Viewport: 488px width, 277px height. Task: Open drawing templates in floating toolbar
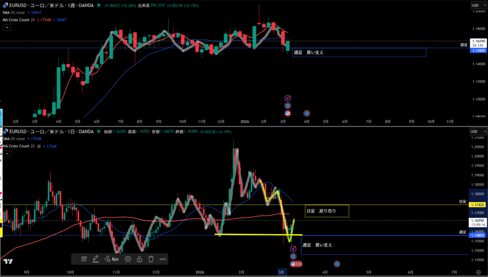point(84,259)
